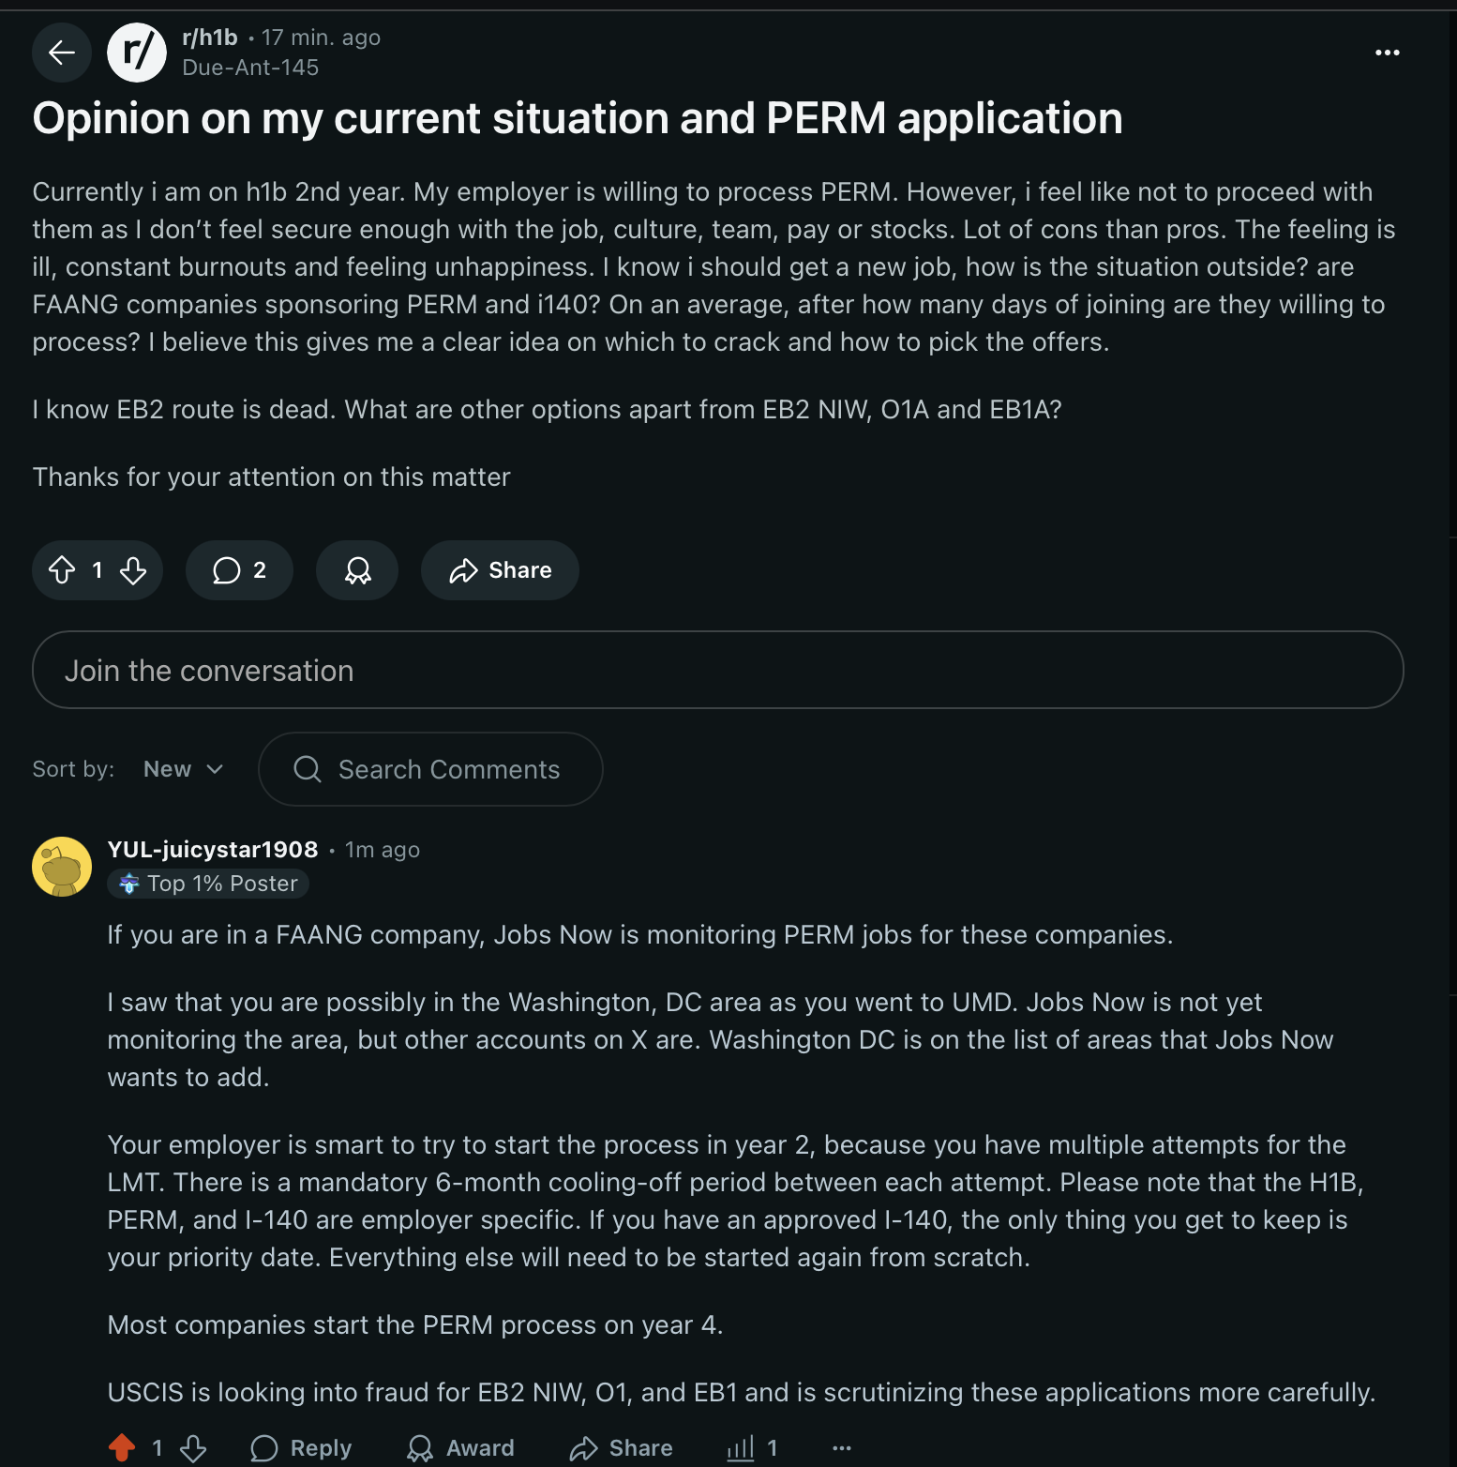This screenshot has height=1467, width=1457.
Task: Toggle the upvote on YUL-juicystar1908's comment
Action: 122,1447
